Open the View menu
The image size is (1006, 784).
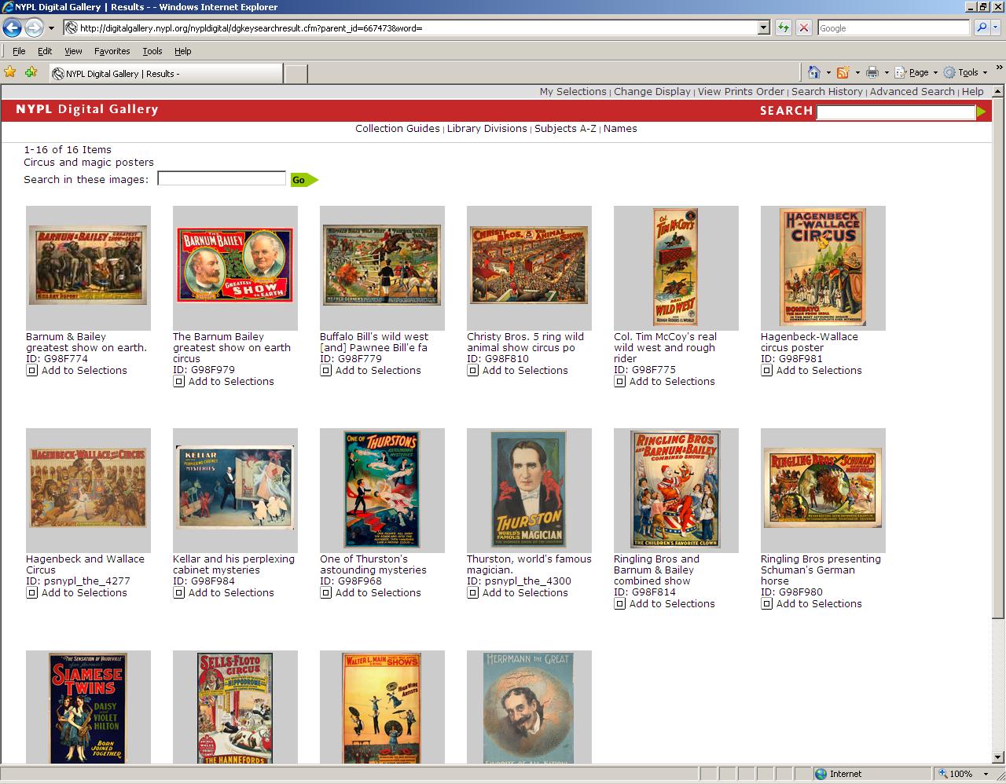point(73,51)
